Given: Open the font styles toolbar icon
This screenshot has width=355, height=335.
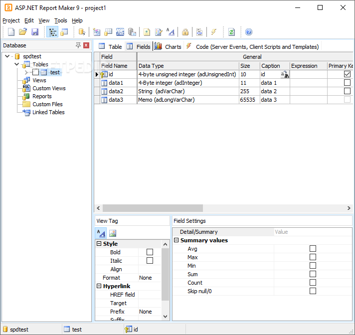Looking at the screenshot, I should (171, 32).
